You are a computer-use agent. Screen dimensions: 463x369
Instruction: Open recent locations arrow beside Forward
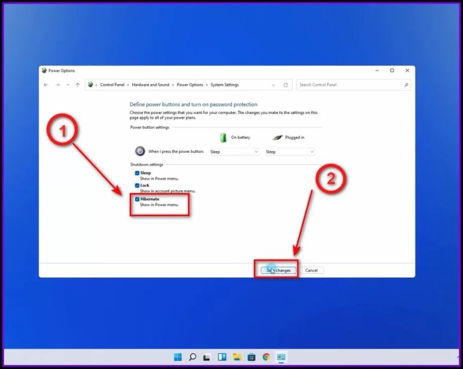(68, 85)
